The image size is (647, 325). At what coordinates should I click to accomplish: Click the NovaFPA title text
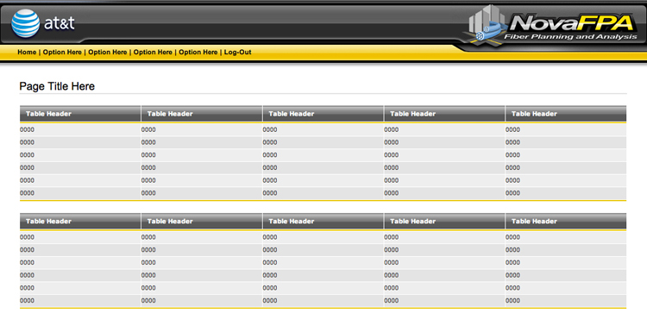click(x=571, y=23)
